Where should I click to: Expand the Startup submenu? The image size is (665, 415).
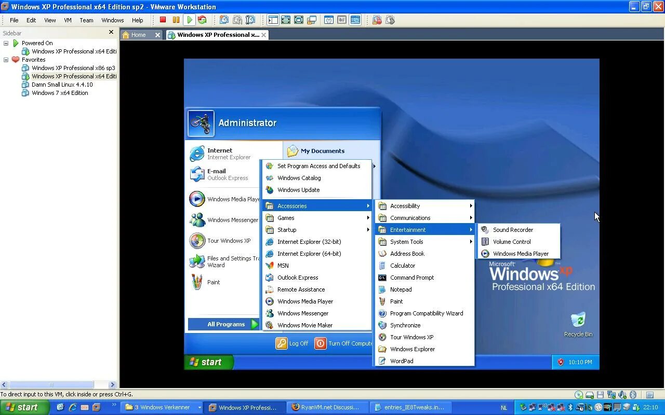click(x=317, y=230)
